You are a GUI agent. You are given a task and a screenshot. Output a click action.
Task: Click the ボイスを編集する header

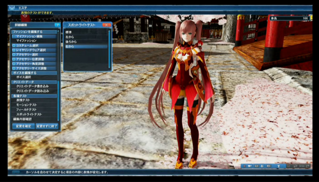pos(34,73)
